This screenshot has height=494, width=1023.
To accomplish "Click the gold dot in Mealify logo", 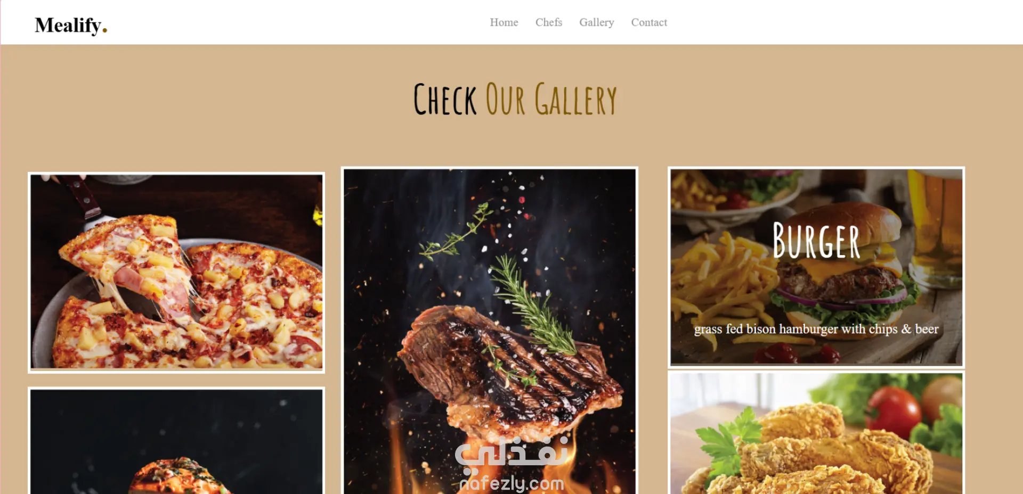I will (x=104, y=31).
